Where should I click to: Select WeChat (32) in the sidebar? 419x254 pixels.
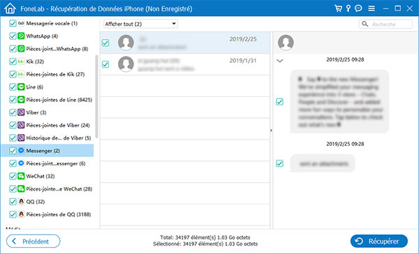click(x=41, y=176)
